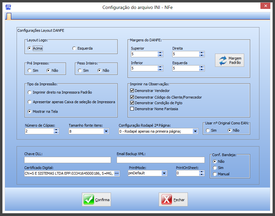Enable the Demonstrar Nome Fantasia checkbox
The width and height of the screenshot is (275, 216).
132,109
